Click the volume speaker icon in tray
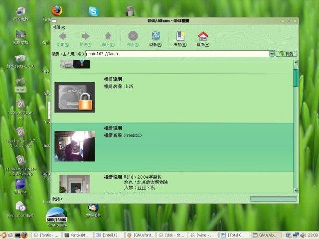The image size is (319, 239). (303, 235)
